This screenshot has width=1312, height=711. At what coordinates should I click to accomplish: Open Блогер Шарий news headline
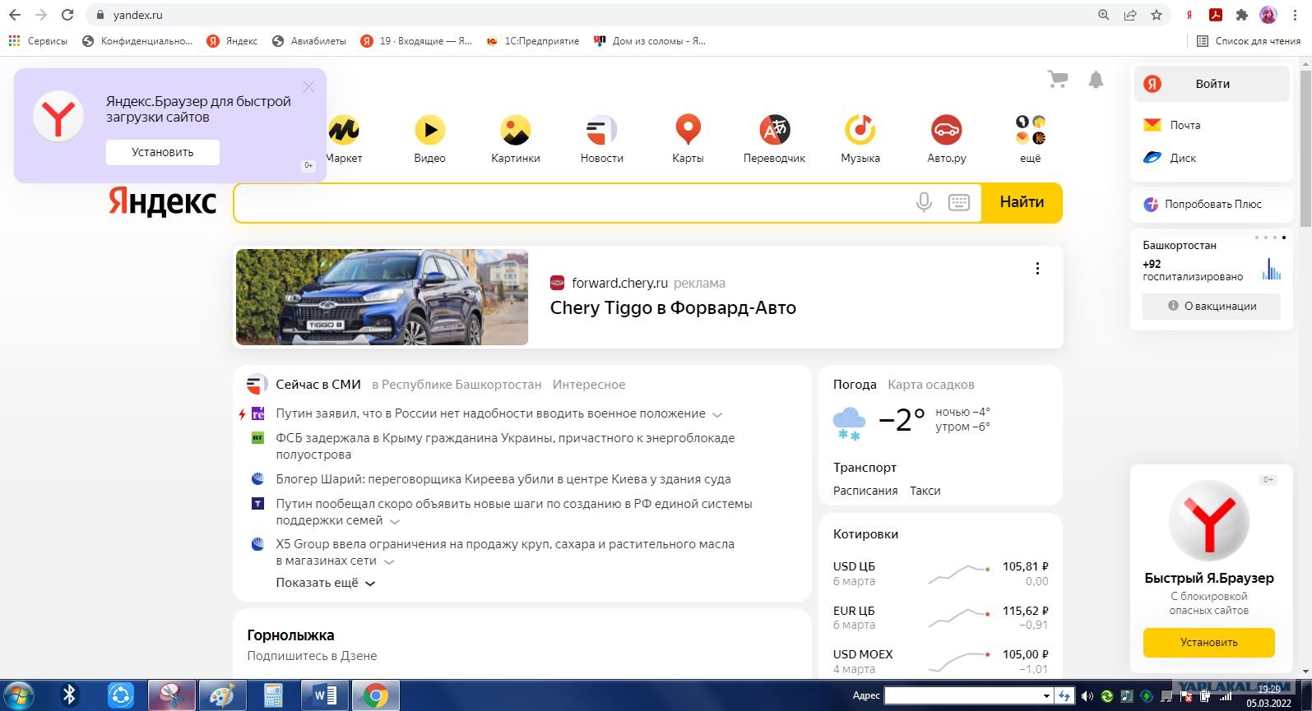coord(503,479)
